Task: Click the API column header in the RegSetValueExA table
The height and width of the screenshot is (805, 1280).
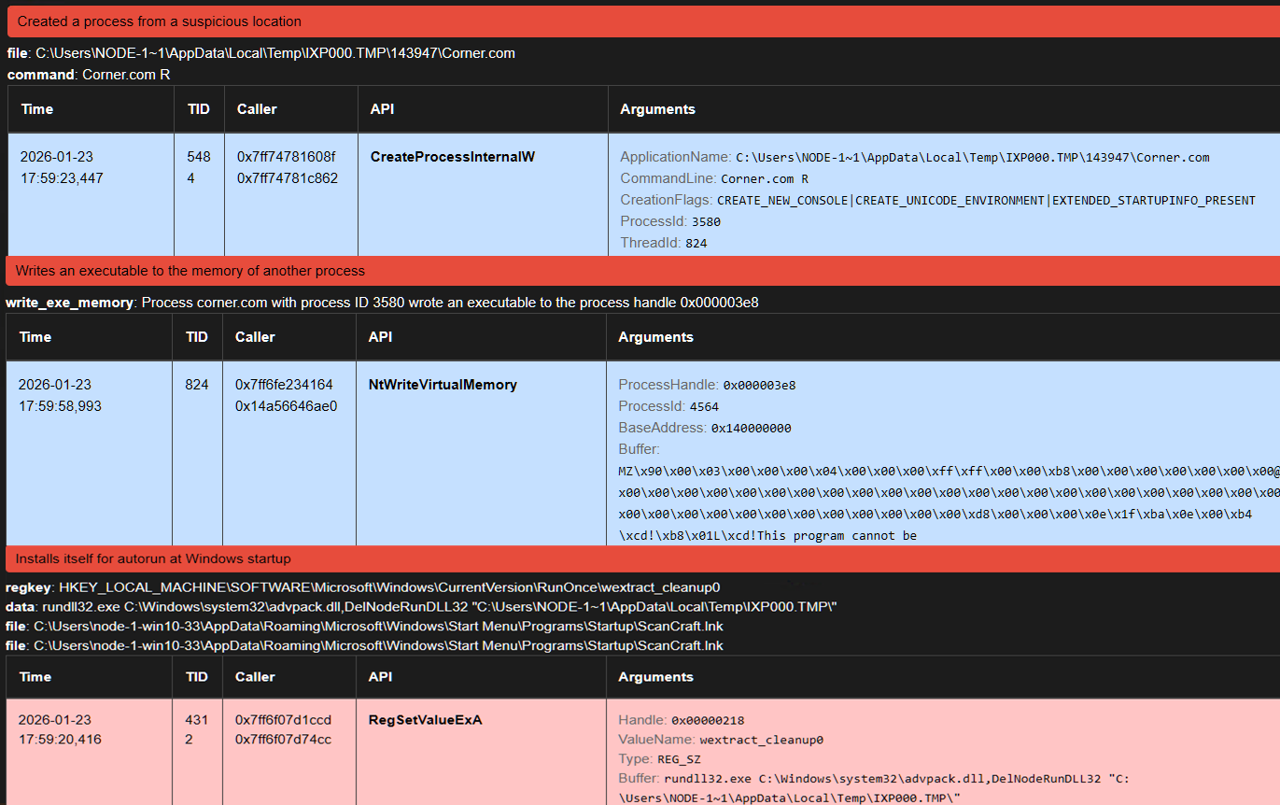Action: click(x=380, y=677)
